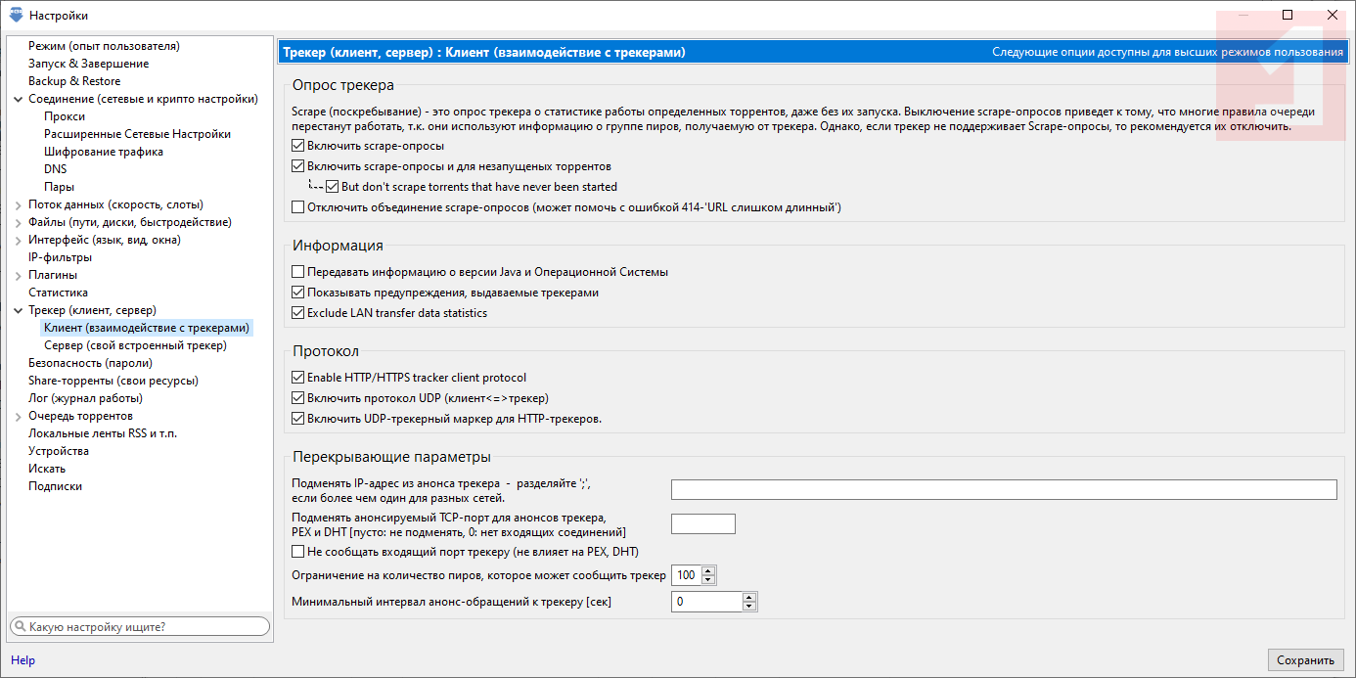
Task: Expand the 'Очередь торрентов' tree node
Action: tap(19, 416)
